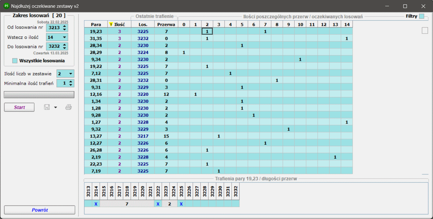Viewport: 433px width, 219px height.
Task: Expand the Wstecz o ilość dropdown
Action: (x=65, y=37)
